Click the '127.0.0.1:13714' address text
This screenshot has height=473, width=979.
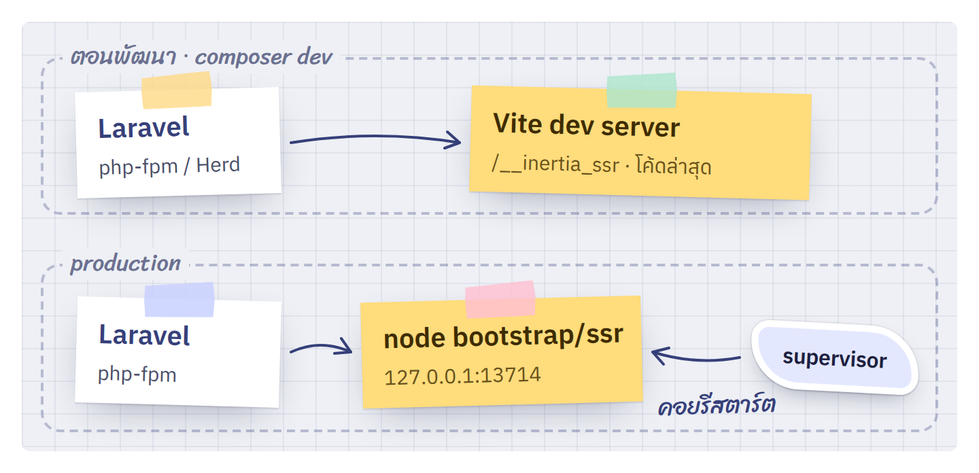462,374
